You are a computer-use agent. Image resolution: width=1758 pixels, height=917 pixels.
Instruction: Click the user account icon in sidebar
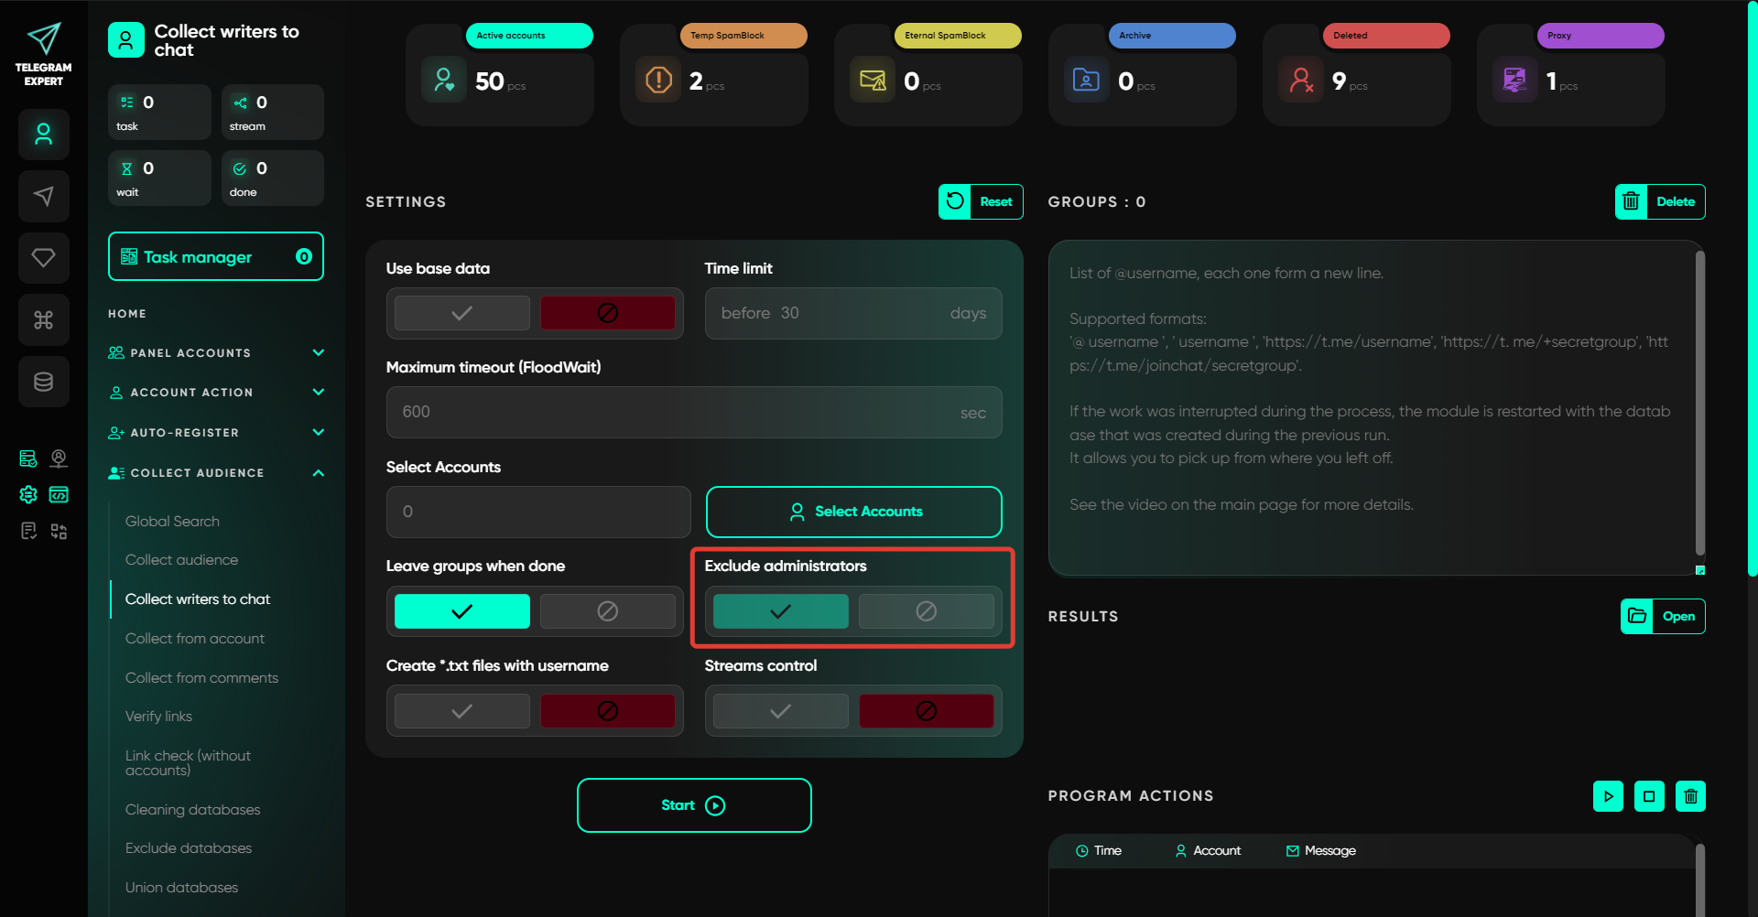tap(43, 135)
